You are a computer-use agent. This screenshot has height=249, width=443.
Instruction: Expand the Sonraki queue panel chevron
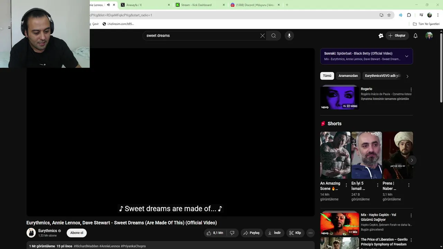[406, 56]
